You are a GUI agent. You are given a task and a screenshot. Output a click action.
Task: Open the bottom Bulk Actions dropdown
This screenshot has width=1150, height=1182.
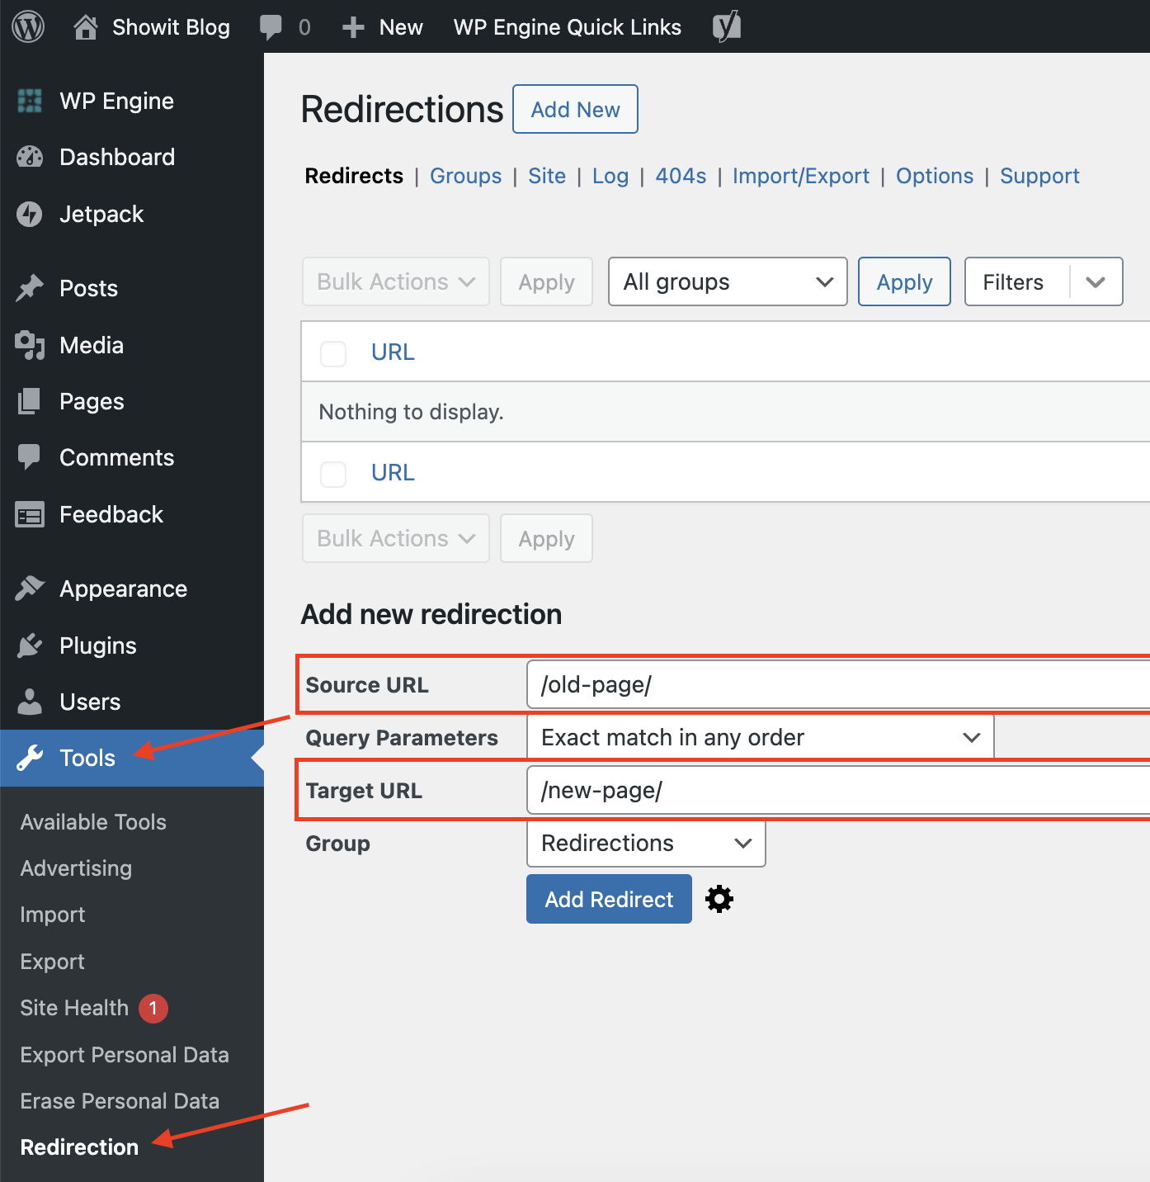coord(396,538)
